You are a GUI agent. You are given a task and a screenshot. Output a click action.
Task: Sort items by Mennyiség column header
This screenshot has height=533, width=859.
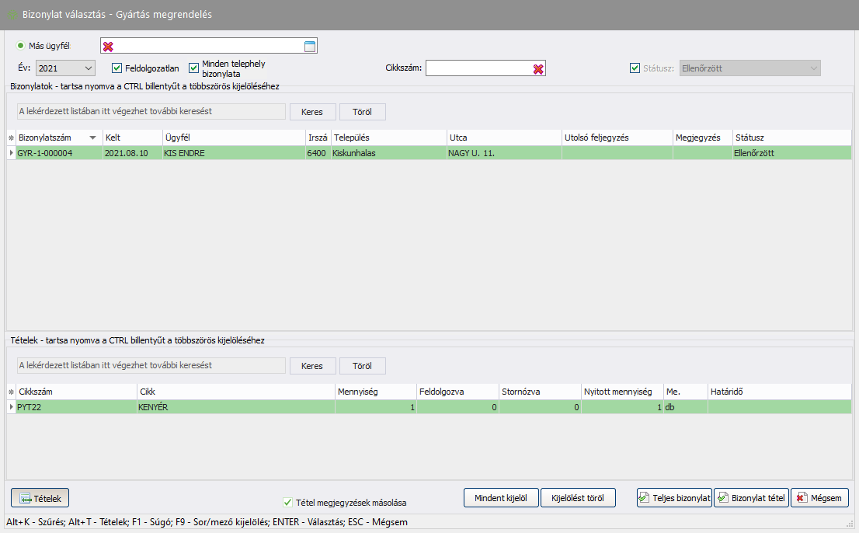click(374, 392)
